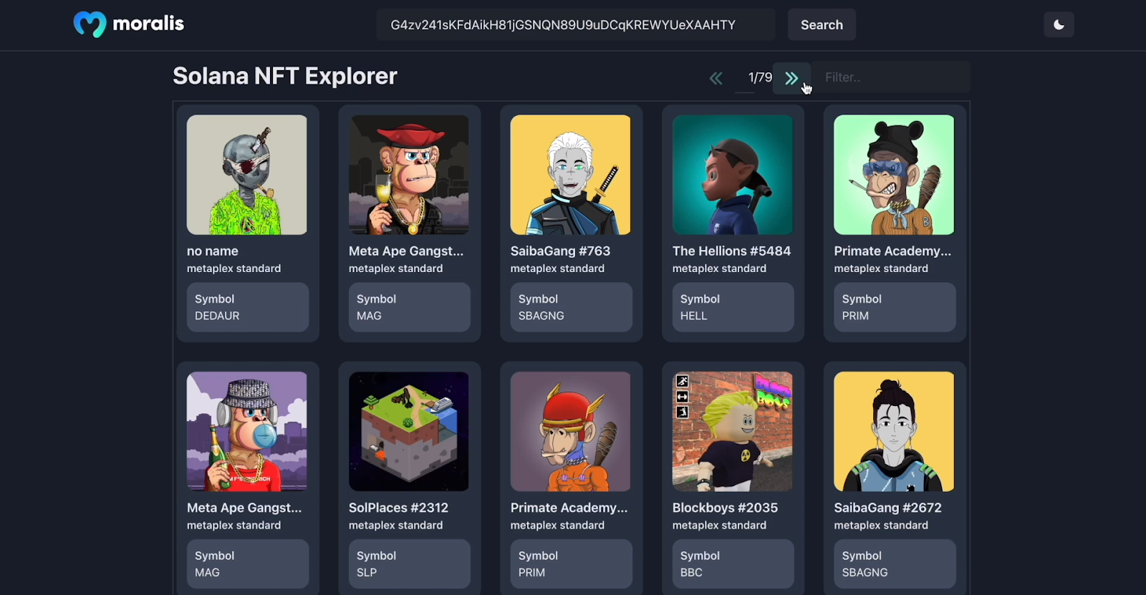Open the skull NFT image with no name
The image size is (1146, 595).
(246, 175)
